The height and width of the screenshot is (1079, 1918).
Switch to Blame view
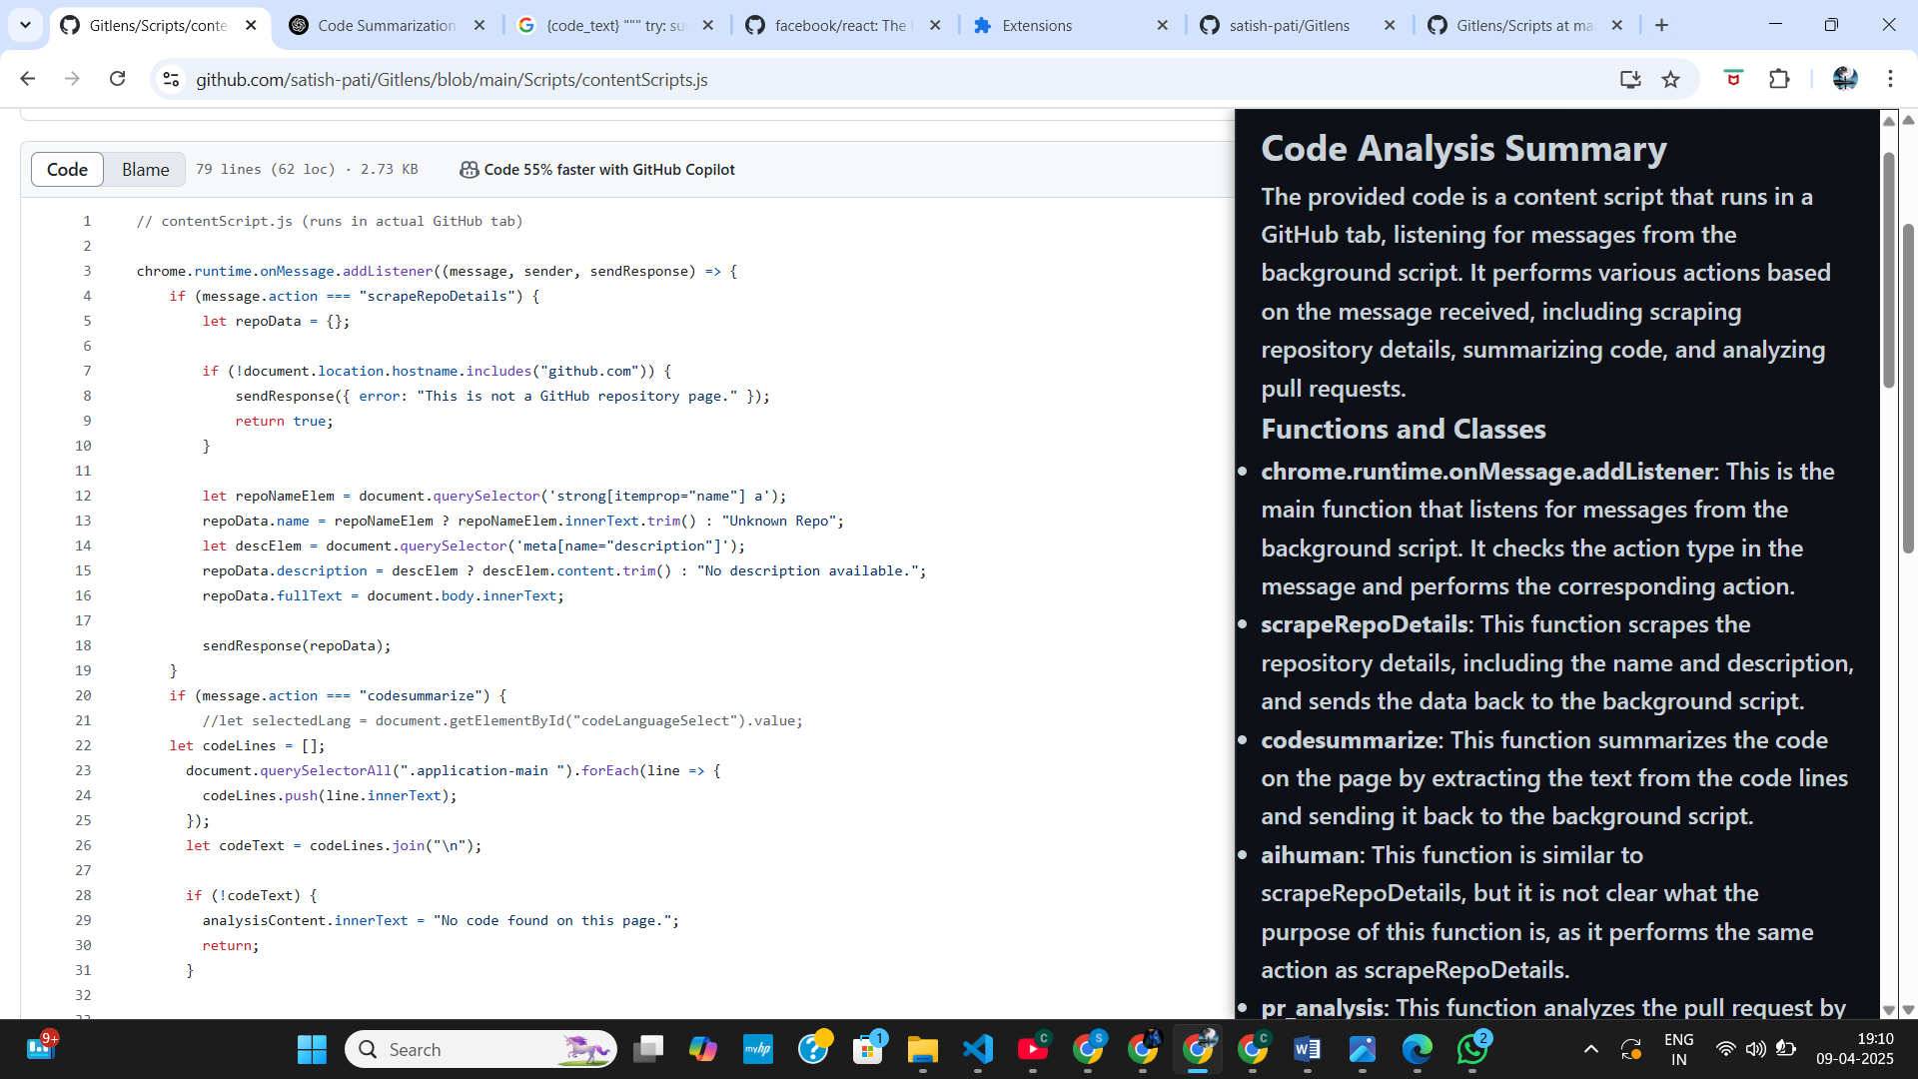click(x=145, y=170)
